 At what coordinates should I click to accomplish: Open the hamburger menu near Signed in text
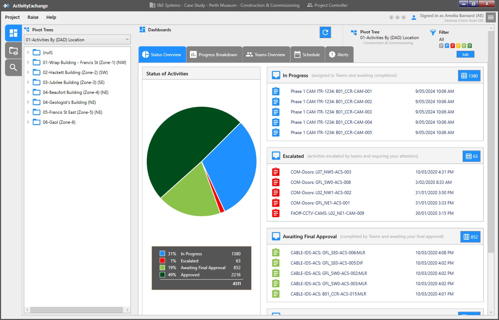491,17
